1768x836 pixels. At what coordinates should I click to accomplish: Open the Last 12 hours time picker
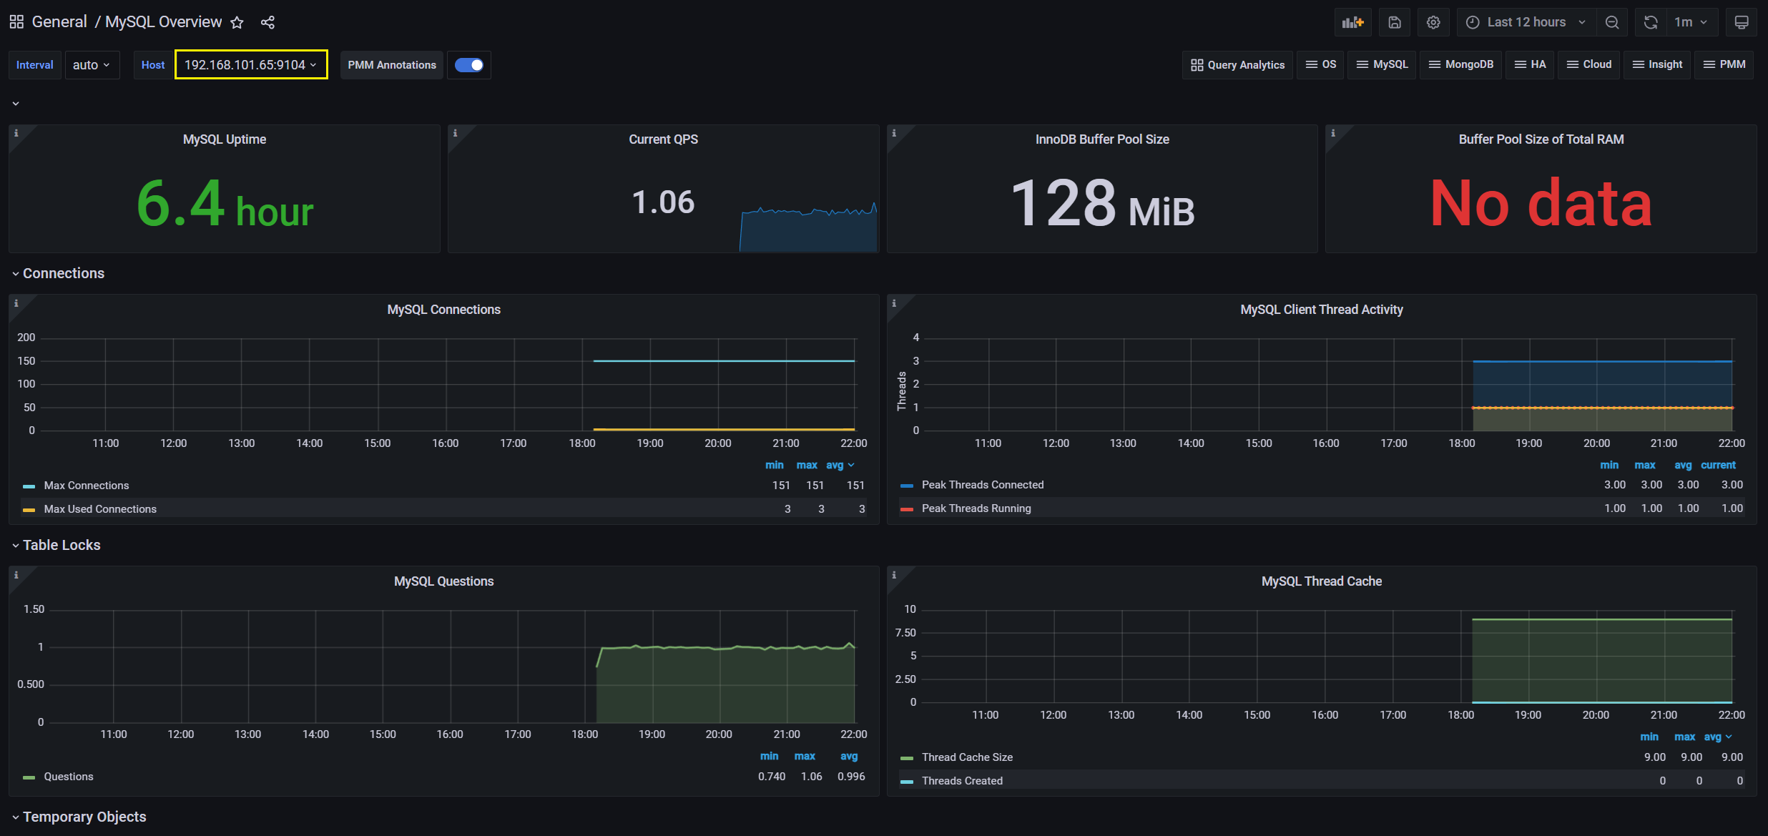[x=1526, y=22]
